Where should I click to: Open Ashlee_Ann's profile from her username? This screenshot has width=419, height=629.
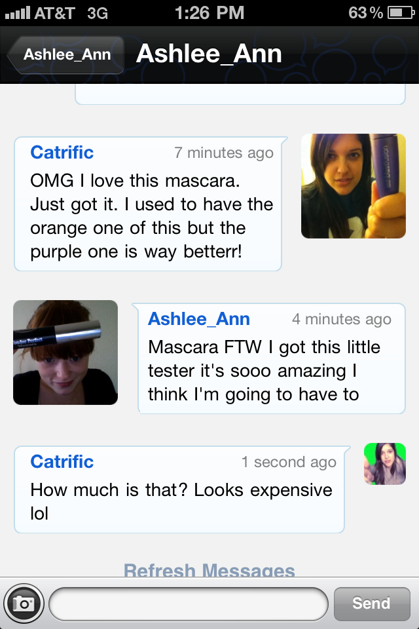[x=198, y=318]
